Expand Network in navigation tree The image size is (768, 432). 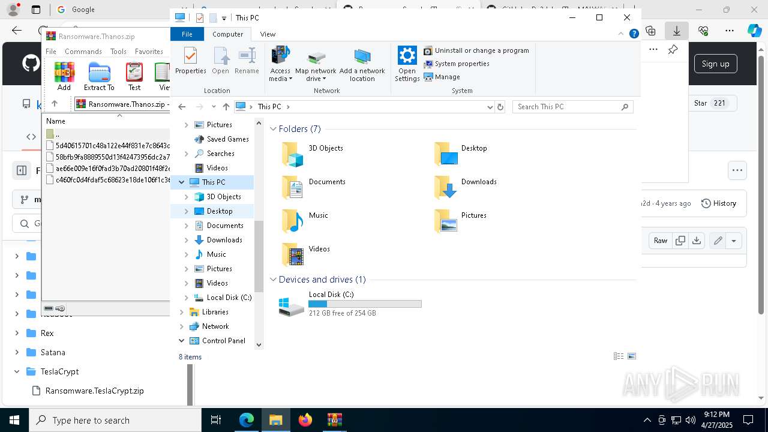tap(182, 326)
